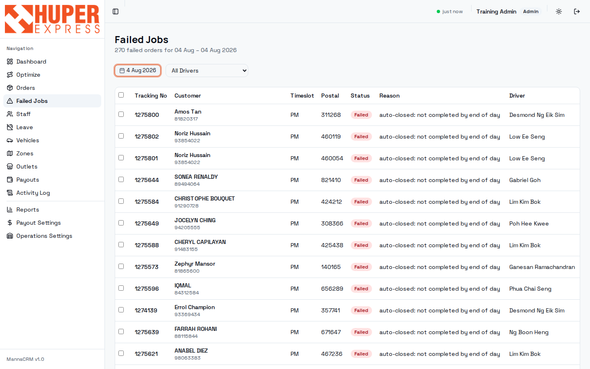Click the Payouts wallet icon
Screen dimensions: 590x369
click(10, 180)
